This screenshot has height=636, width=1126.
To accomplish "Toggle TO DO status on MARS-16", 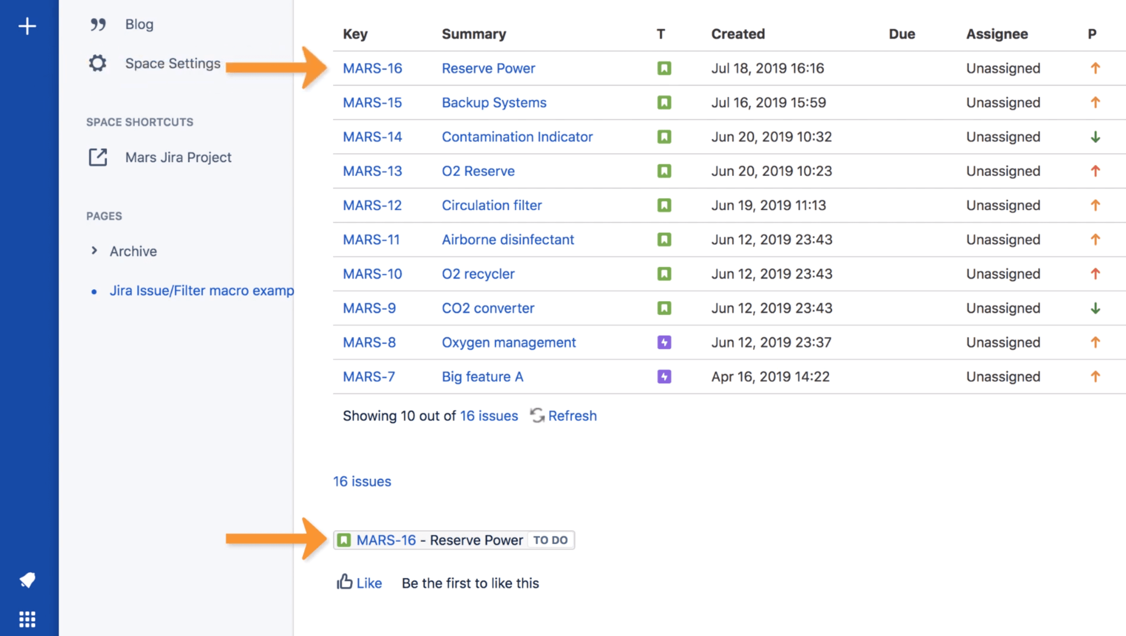I will click(x=551, y=539).
